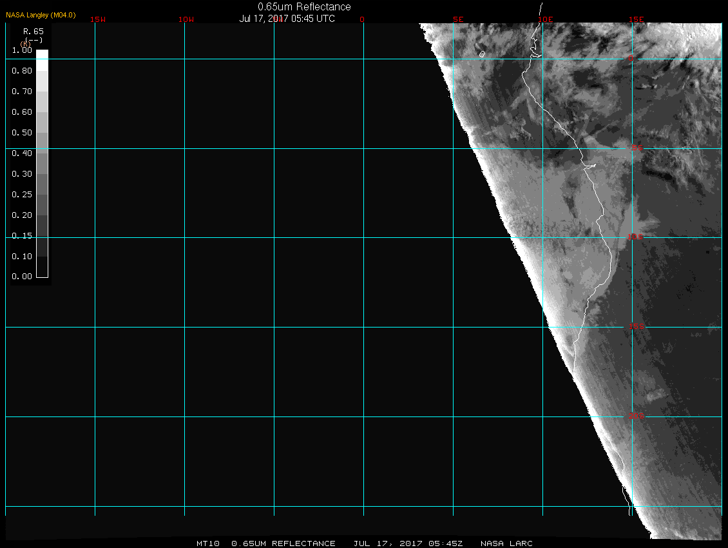The height and width of the screenshot is (548, 728).
Task: Click the "10W" longitude label
Action: [x=186, y=19]
